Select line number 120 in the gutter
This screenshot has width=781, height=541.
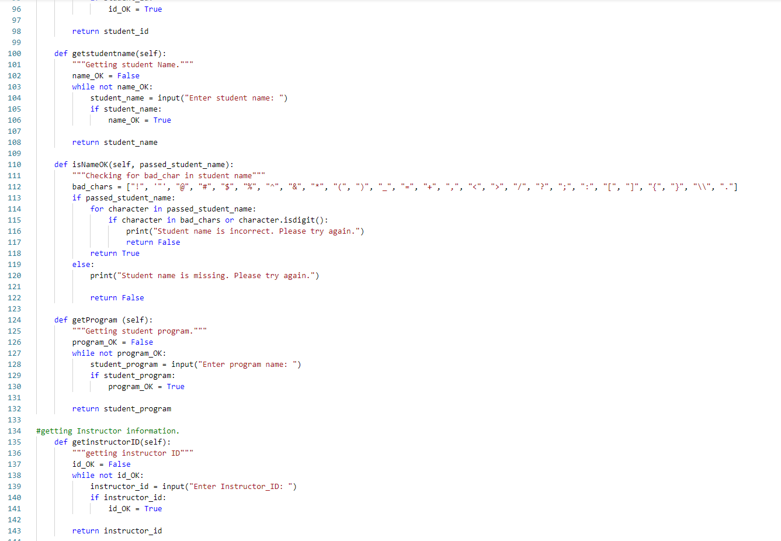pyautogui.click(x=14, y=276)
